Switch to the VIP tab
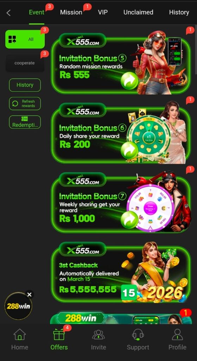 pyautogui.click(x=103, y=12)
